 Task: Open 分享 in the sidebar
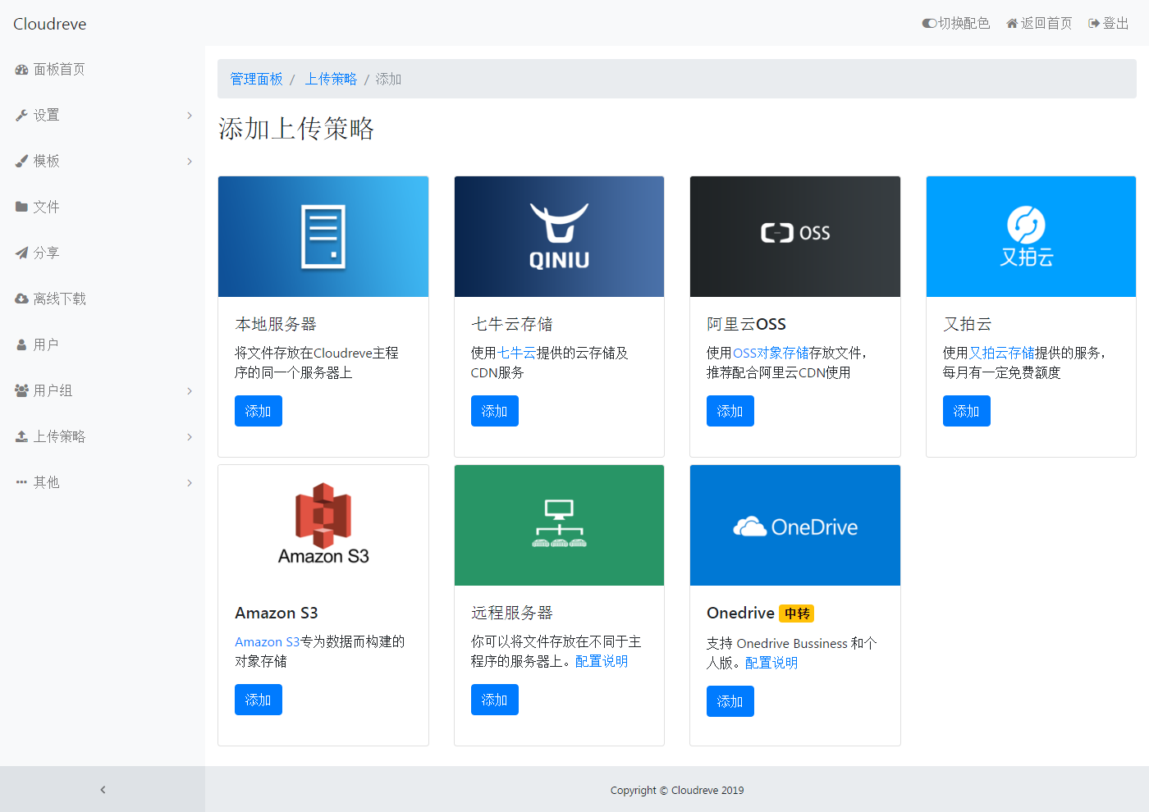point(103,253)
